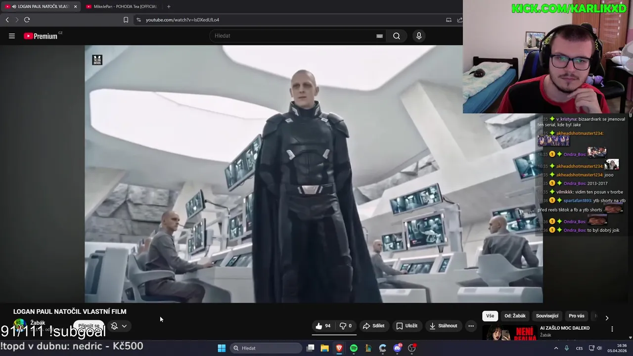Open File Explorer from taskbar
The height and width of the screenshot is (356, 633).
tap(324, 348)
